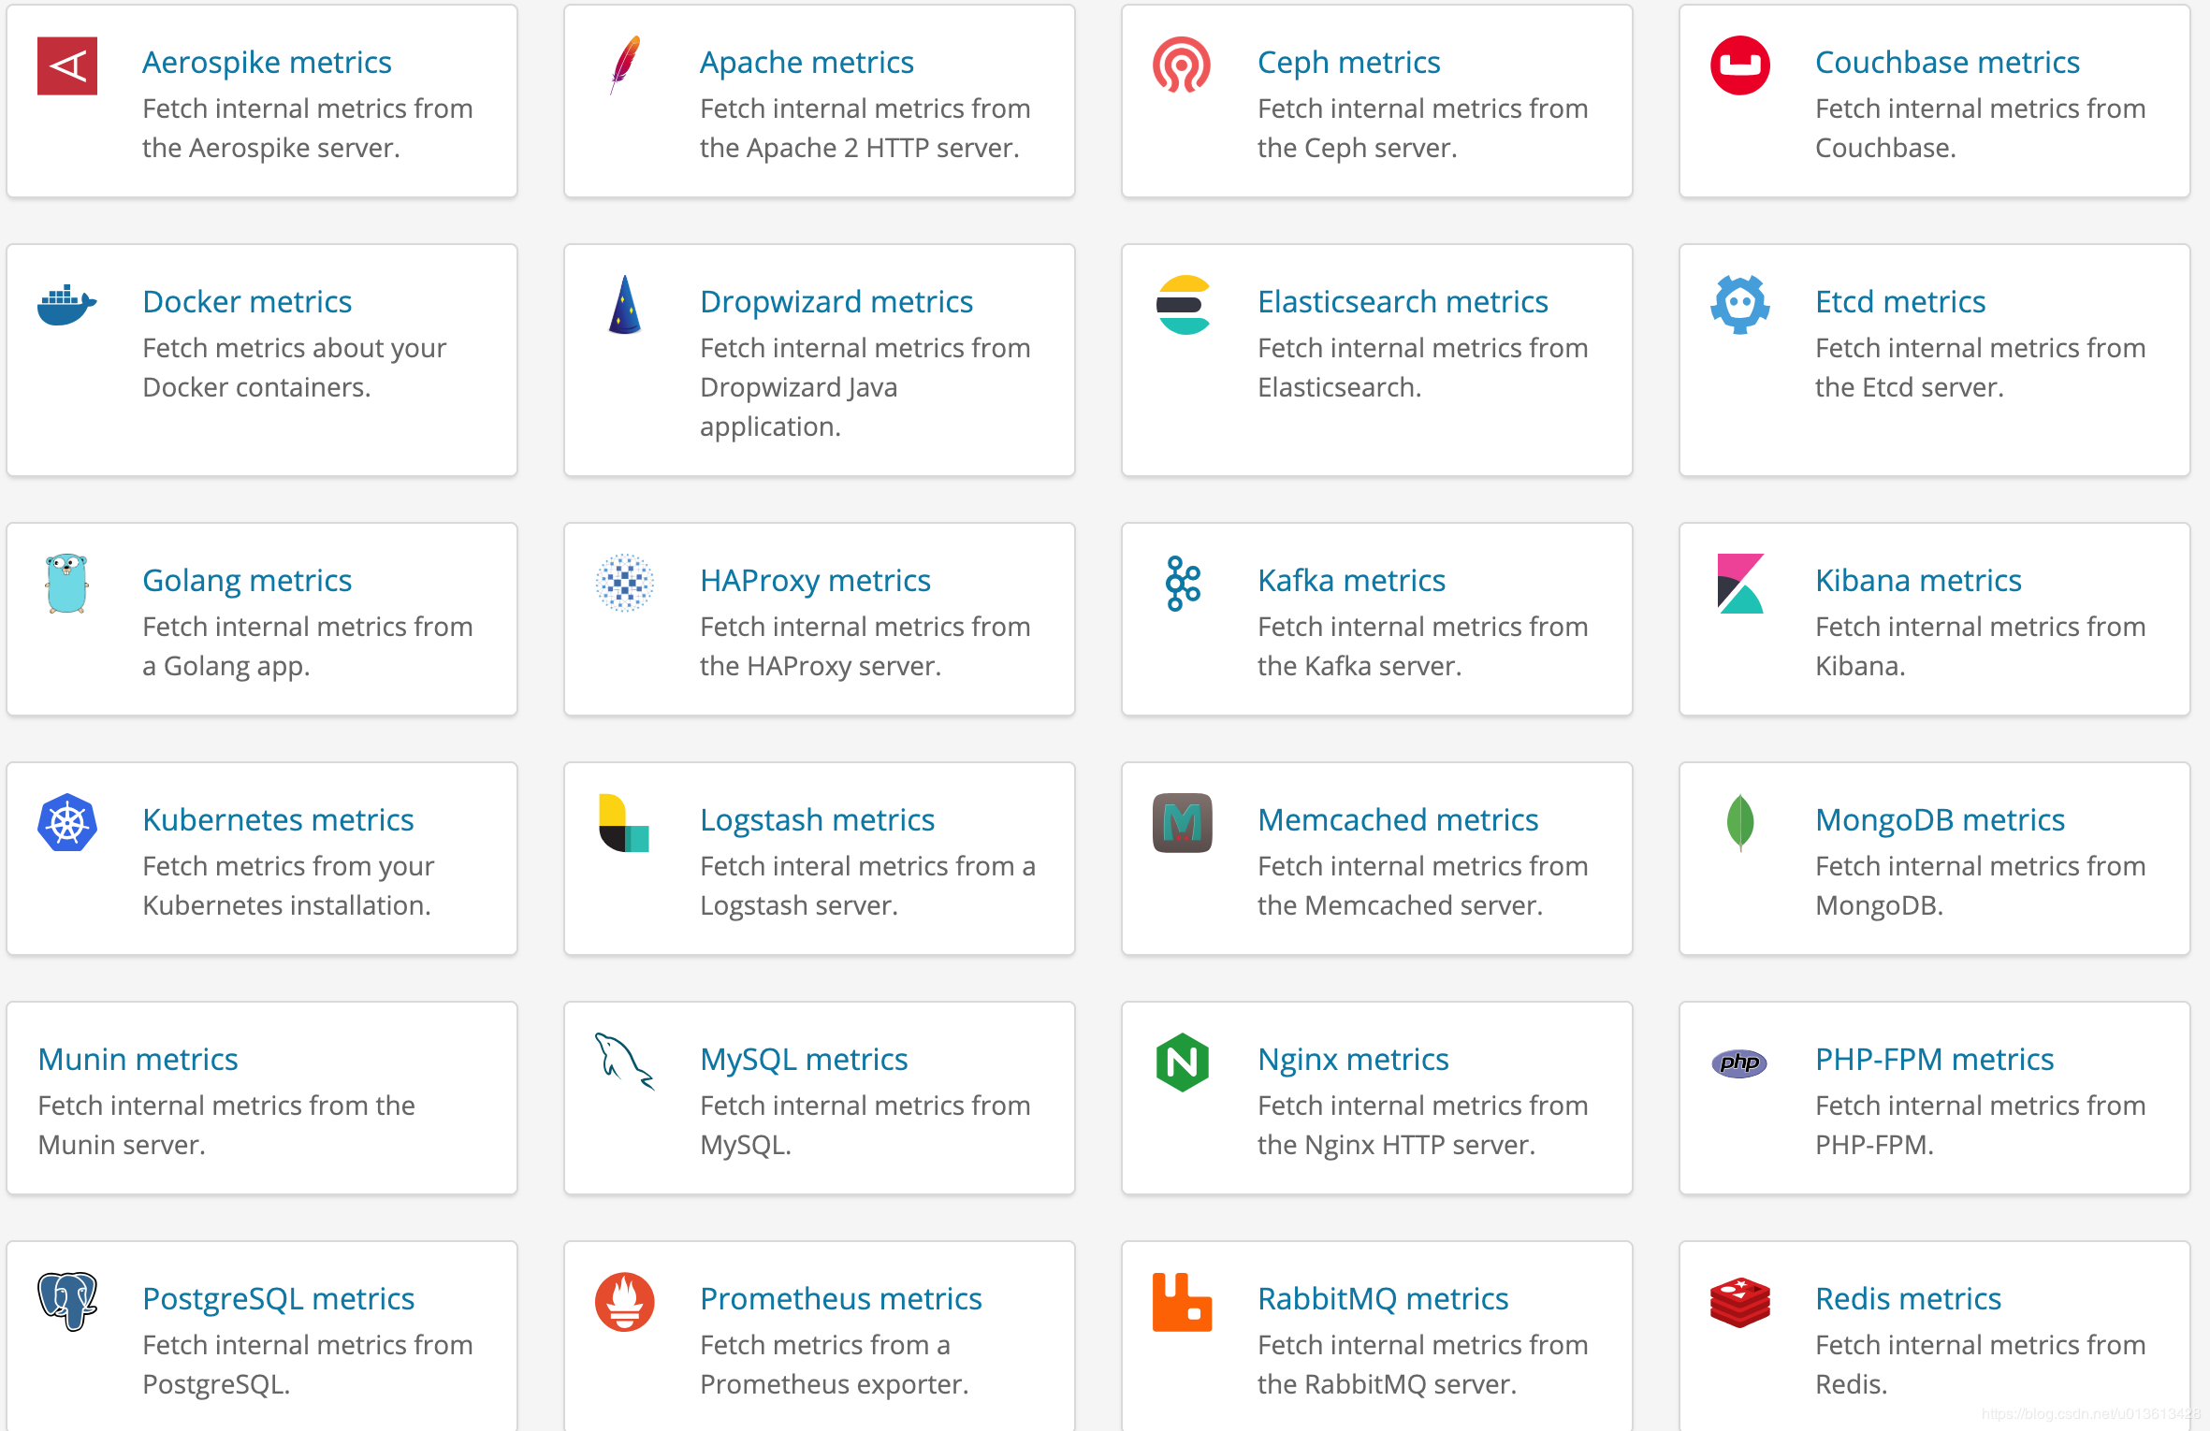This screenshot has height=1431, width=2210.
Task: Choose the Kafka metrics title
Action: [1351, 580]
